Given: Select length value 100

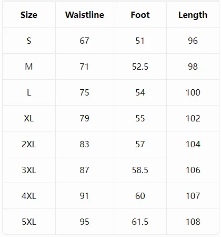Looking at the screenshot, I should coord(193,92).
